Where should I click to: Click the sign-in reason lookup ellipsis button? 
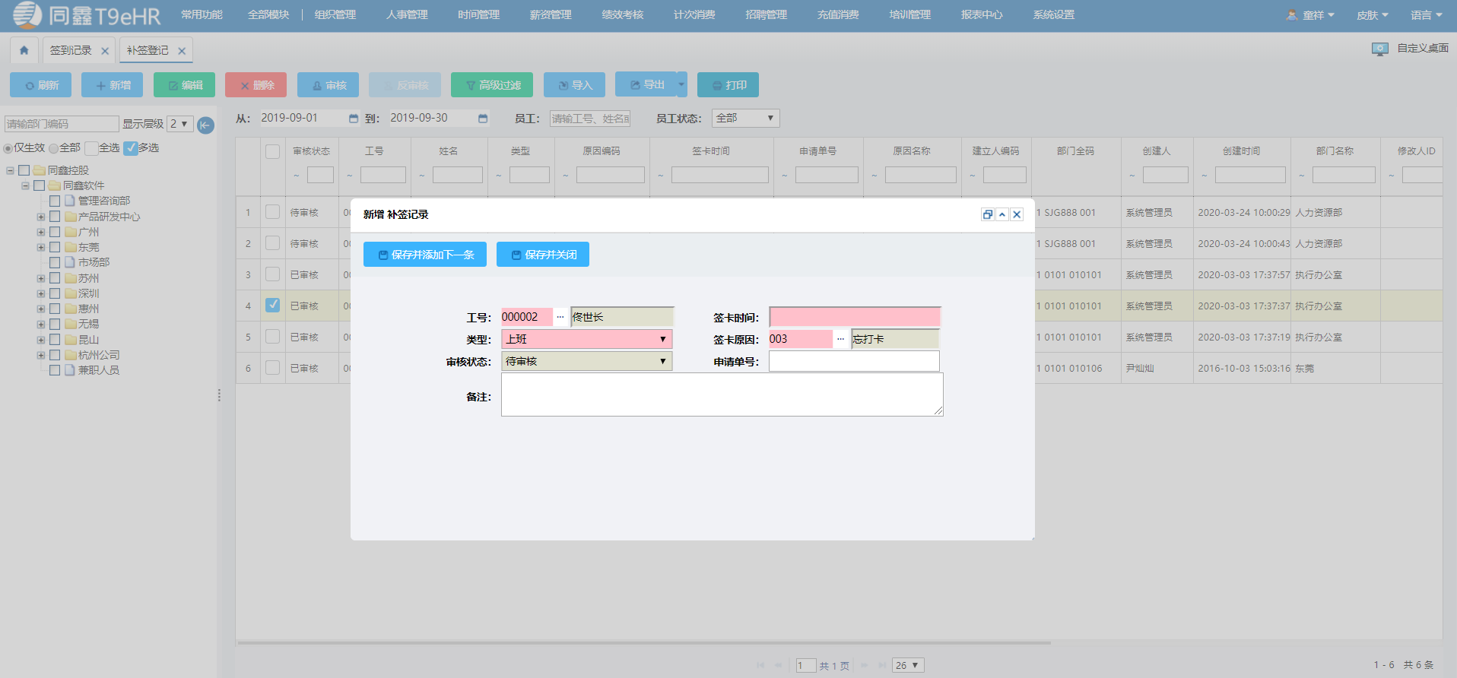pos(840,339)
